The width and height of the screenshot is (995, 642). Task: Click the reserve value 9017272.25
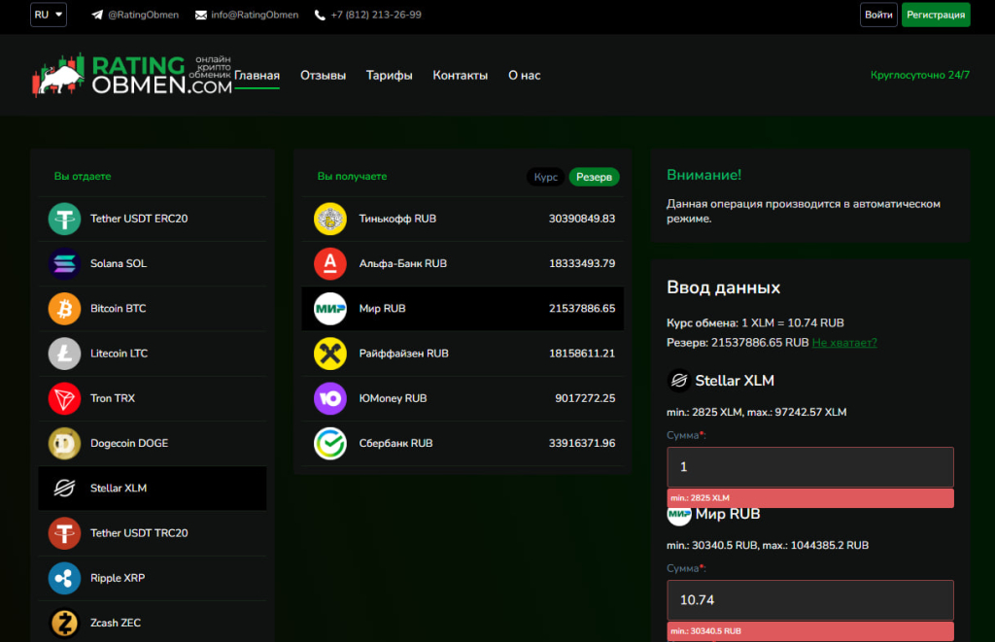585,399
